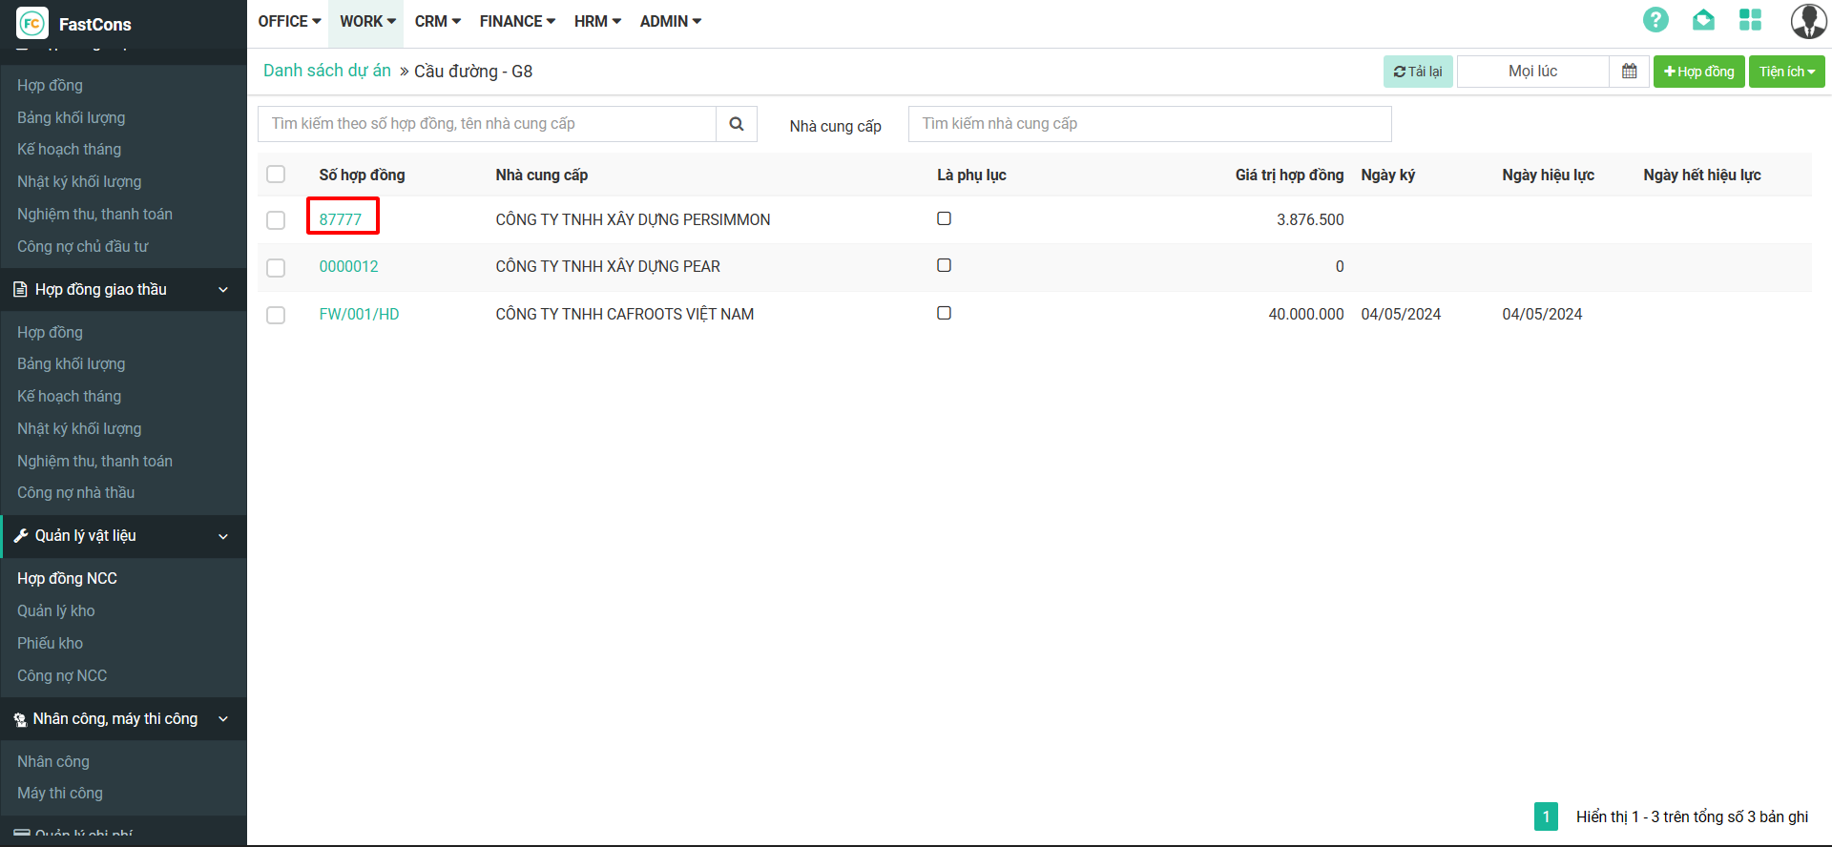Click the search magnifier icon button
This screenshot has height=847, width=1832.
pos(736,124)
